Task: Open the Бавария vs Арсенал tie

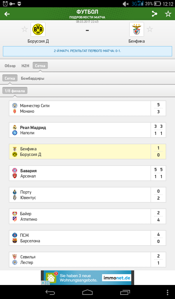Action: tap(87, 173)
